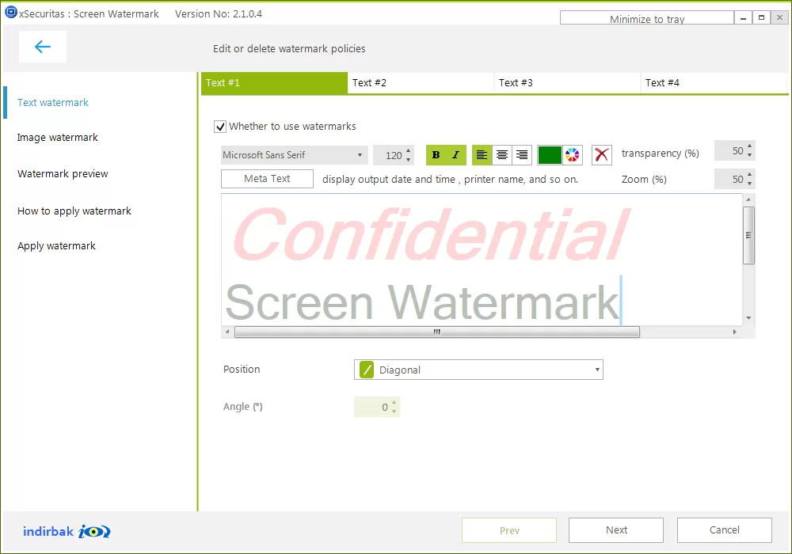
Task: Click editor horizontal scrollbar right arrow
Action: click(x=734, y=332)
